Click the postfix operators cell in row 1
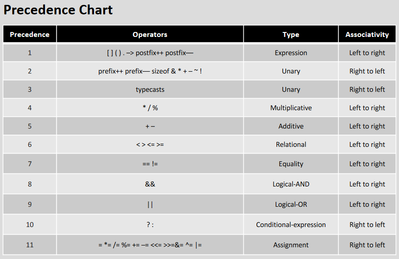The image size is (399, 259). point(150,53)
